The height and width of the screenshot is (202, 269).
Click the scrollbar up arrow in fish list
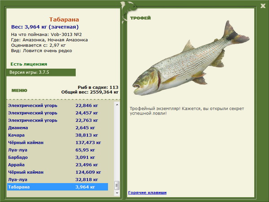[x=117, y=105]
